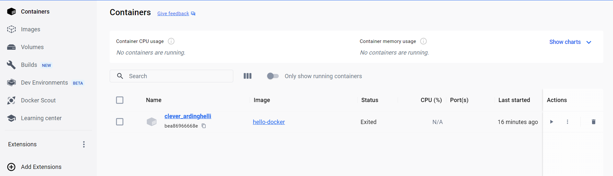Click the Container memory usage label
The height and width of the screenshot is (176, 613).
[x=388, y=41]
